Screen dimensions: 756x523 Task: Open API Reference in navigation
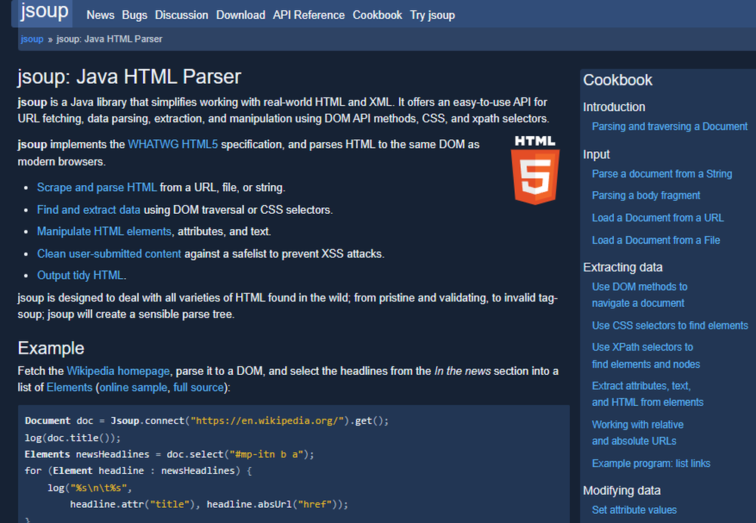click(x=308, y=15)
